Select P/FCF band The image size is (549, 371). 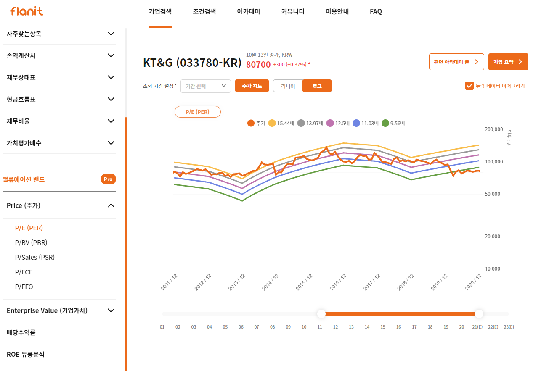pos(24,272)
